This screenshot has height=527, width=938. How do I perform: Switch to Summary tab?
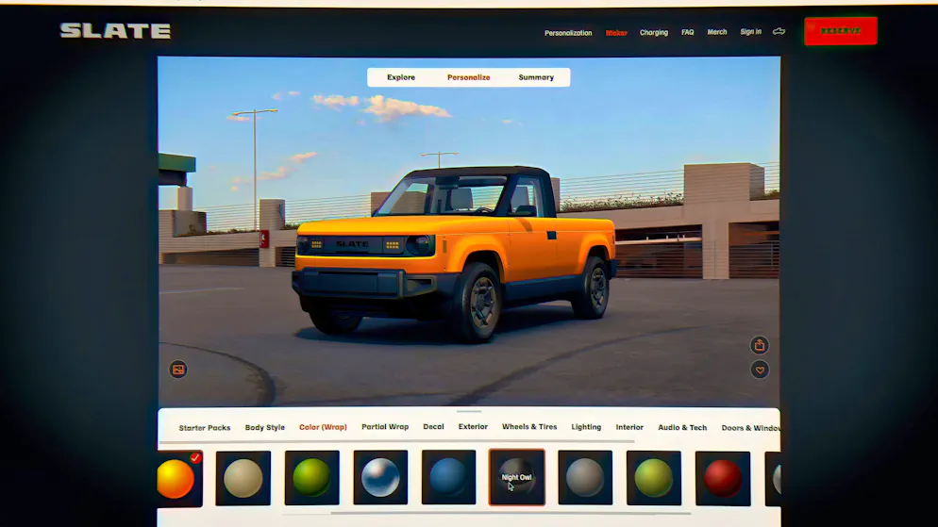pos(536,77)
